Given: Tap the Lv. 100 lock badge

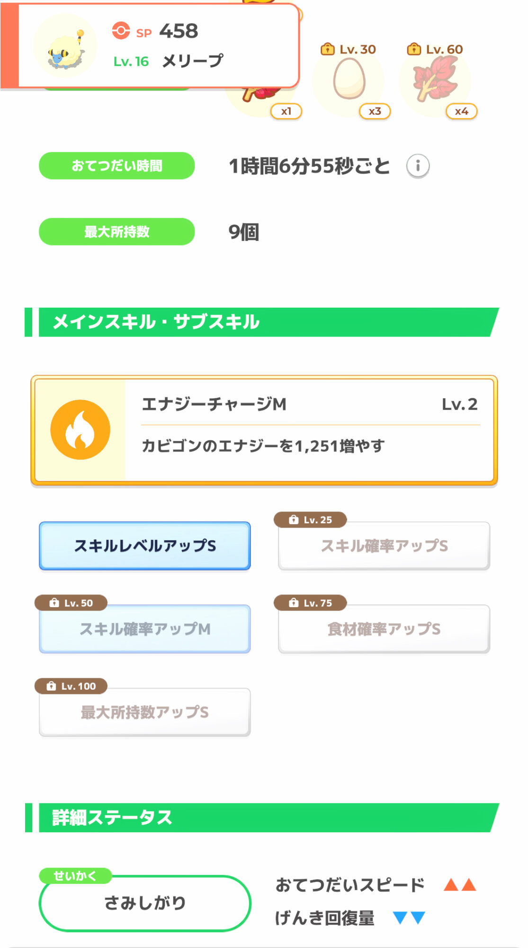Looking at the screenshot, I should [71, 686].
